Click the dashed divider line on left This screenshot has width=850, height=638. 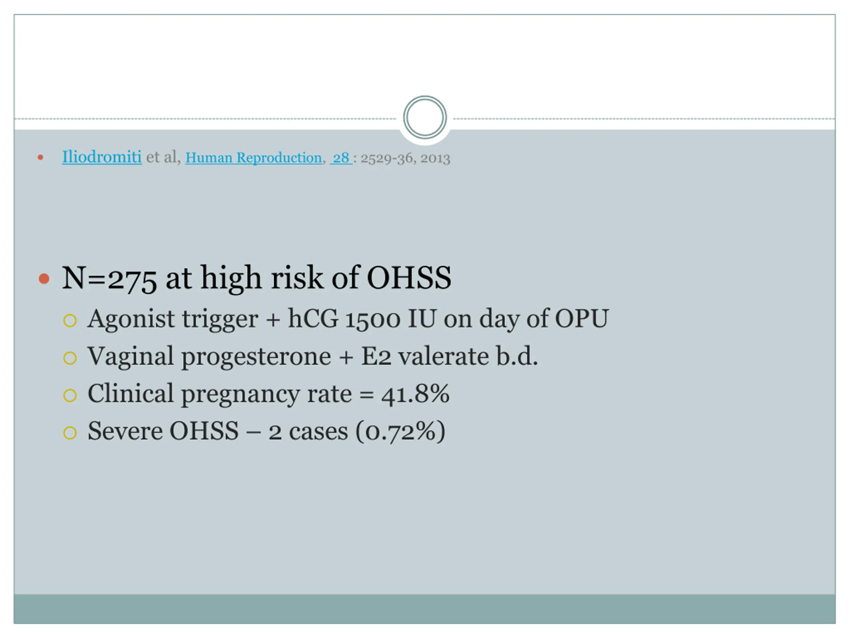206,119
